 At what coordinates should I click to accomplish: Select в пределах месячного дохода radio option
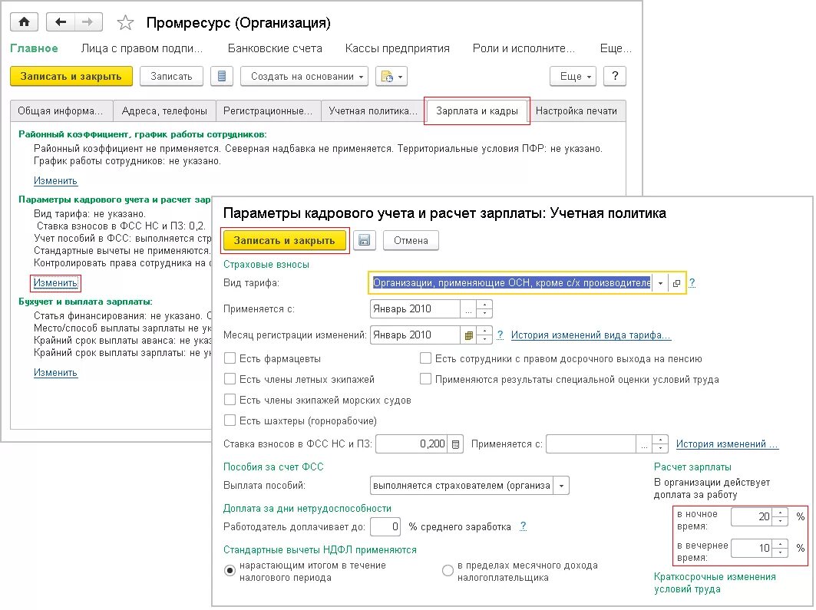448,570
